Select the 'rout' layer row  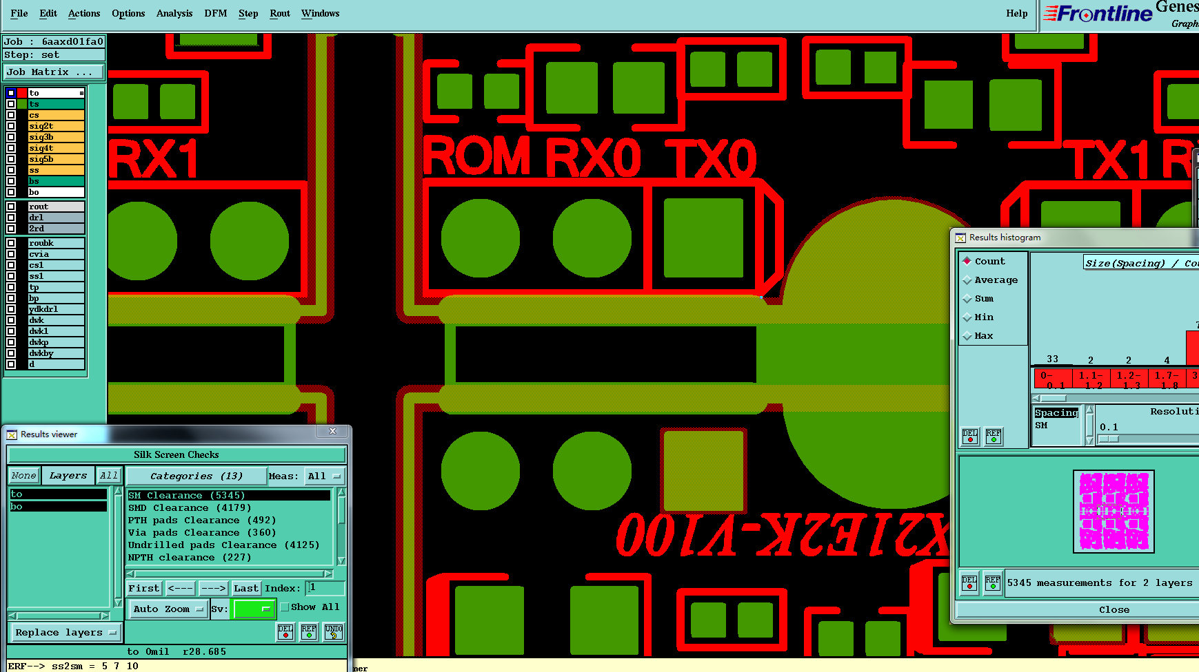56,207
